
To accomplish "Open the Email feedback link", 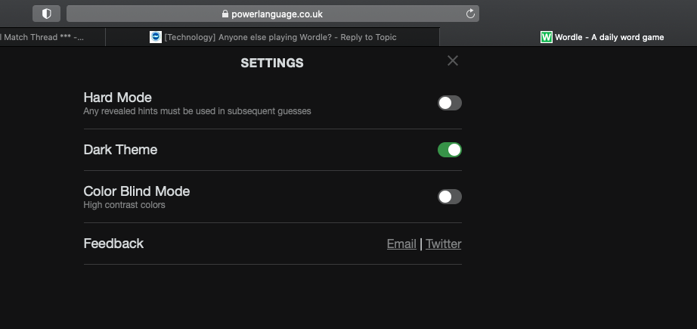I will tap(401, 244).
